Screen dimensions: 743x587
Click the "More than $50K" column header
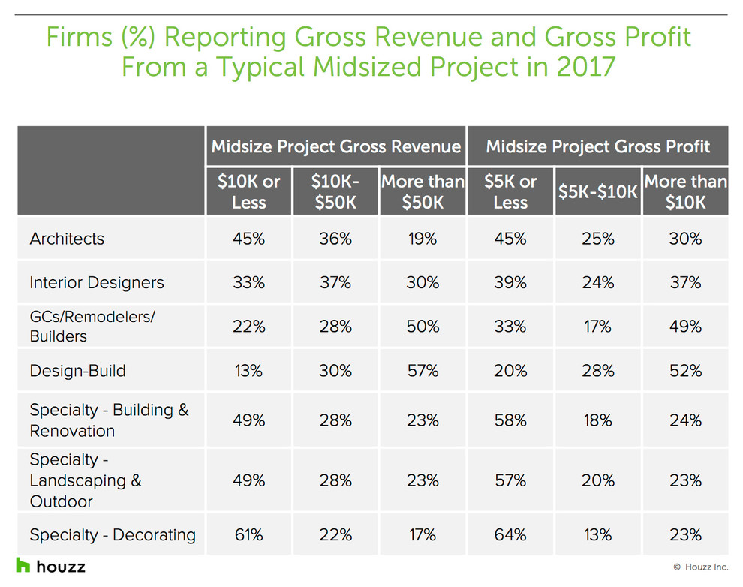pos(423,192)
